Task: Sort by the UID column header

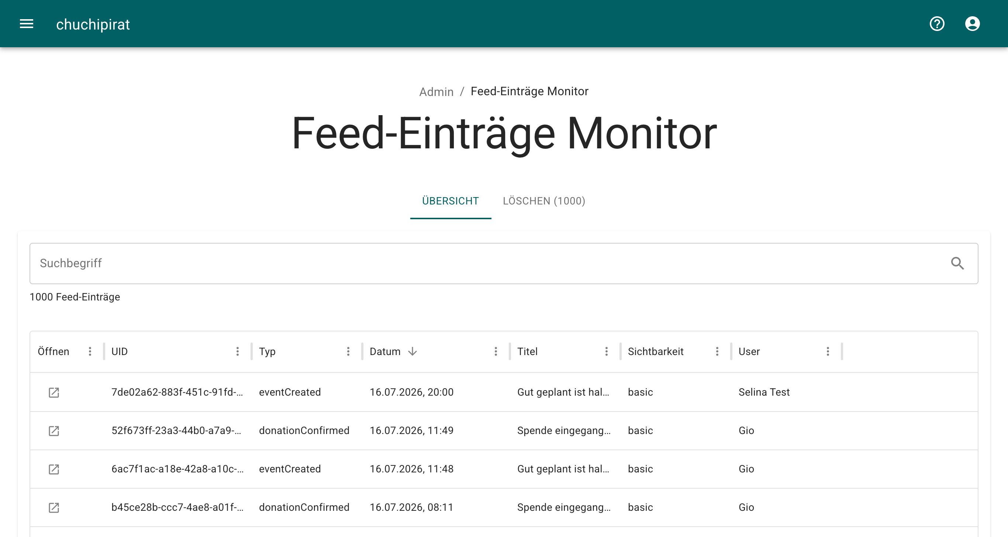Action: (x=119, y=351)
